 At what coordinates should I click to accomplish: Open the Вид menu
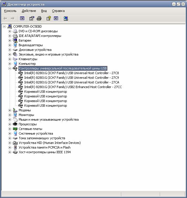pyautogui.click(x=44, y=11)
